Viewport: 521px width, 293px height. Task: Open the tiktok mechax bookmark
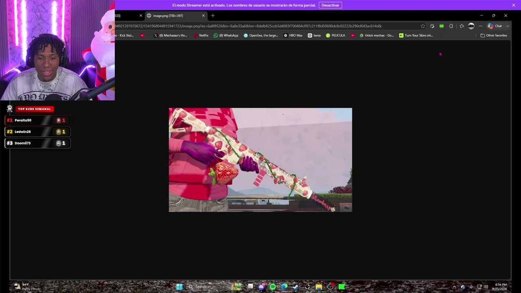[377, 35]
